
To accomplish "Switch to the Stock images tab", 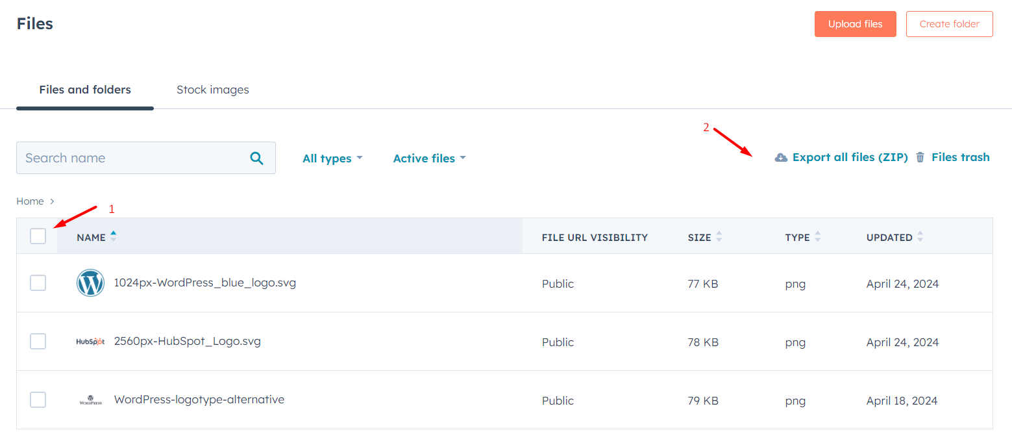I will click(x=212, y=90).
